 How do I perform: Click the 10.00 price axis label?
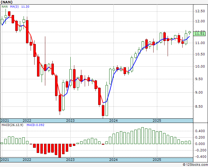(x=200, y=66)
